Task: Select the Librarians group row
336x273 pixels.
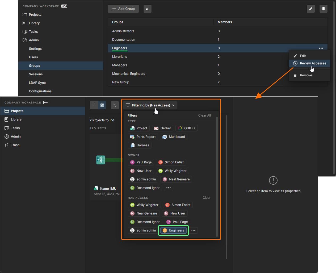Action: 218,57
